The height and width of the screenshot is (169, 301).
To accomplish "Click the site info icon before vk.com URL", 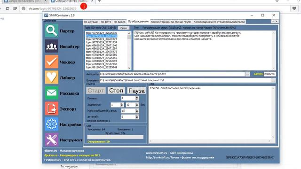I will click(x=24, y=8).
